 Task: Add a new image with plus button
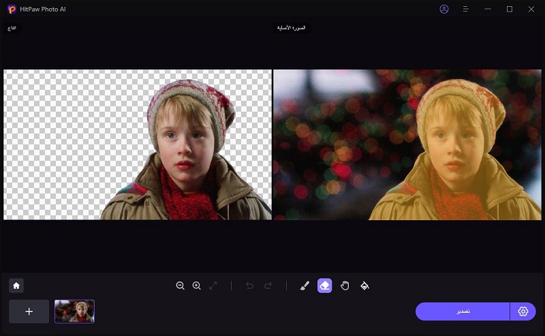pos(29,311)
